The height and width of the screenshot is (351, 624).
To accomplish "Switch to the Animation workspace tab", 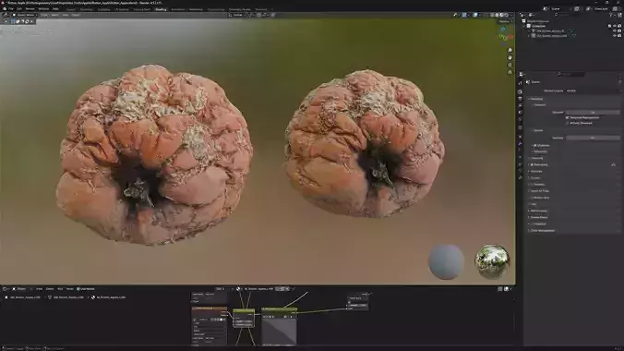I will point(178,9).
